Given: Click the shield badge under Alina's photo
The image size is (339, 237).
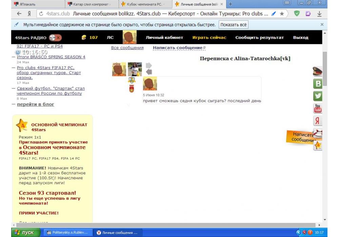Looking at the screenshot, I should pyautogui.click(x=132, y=80).
